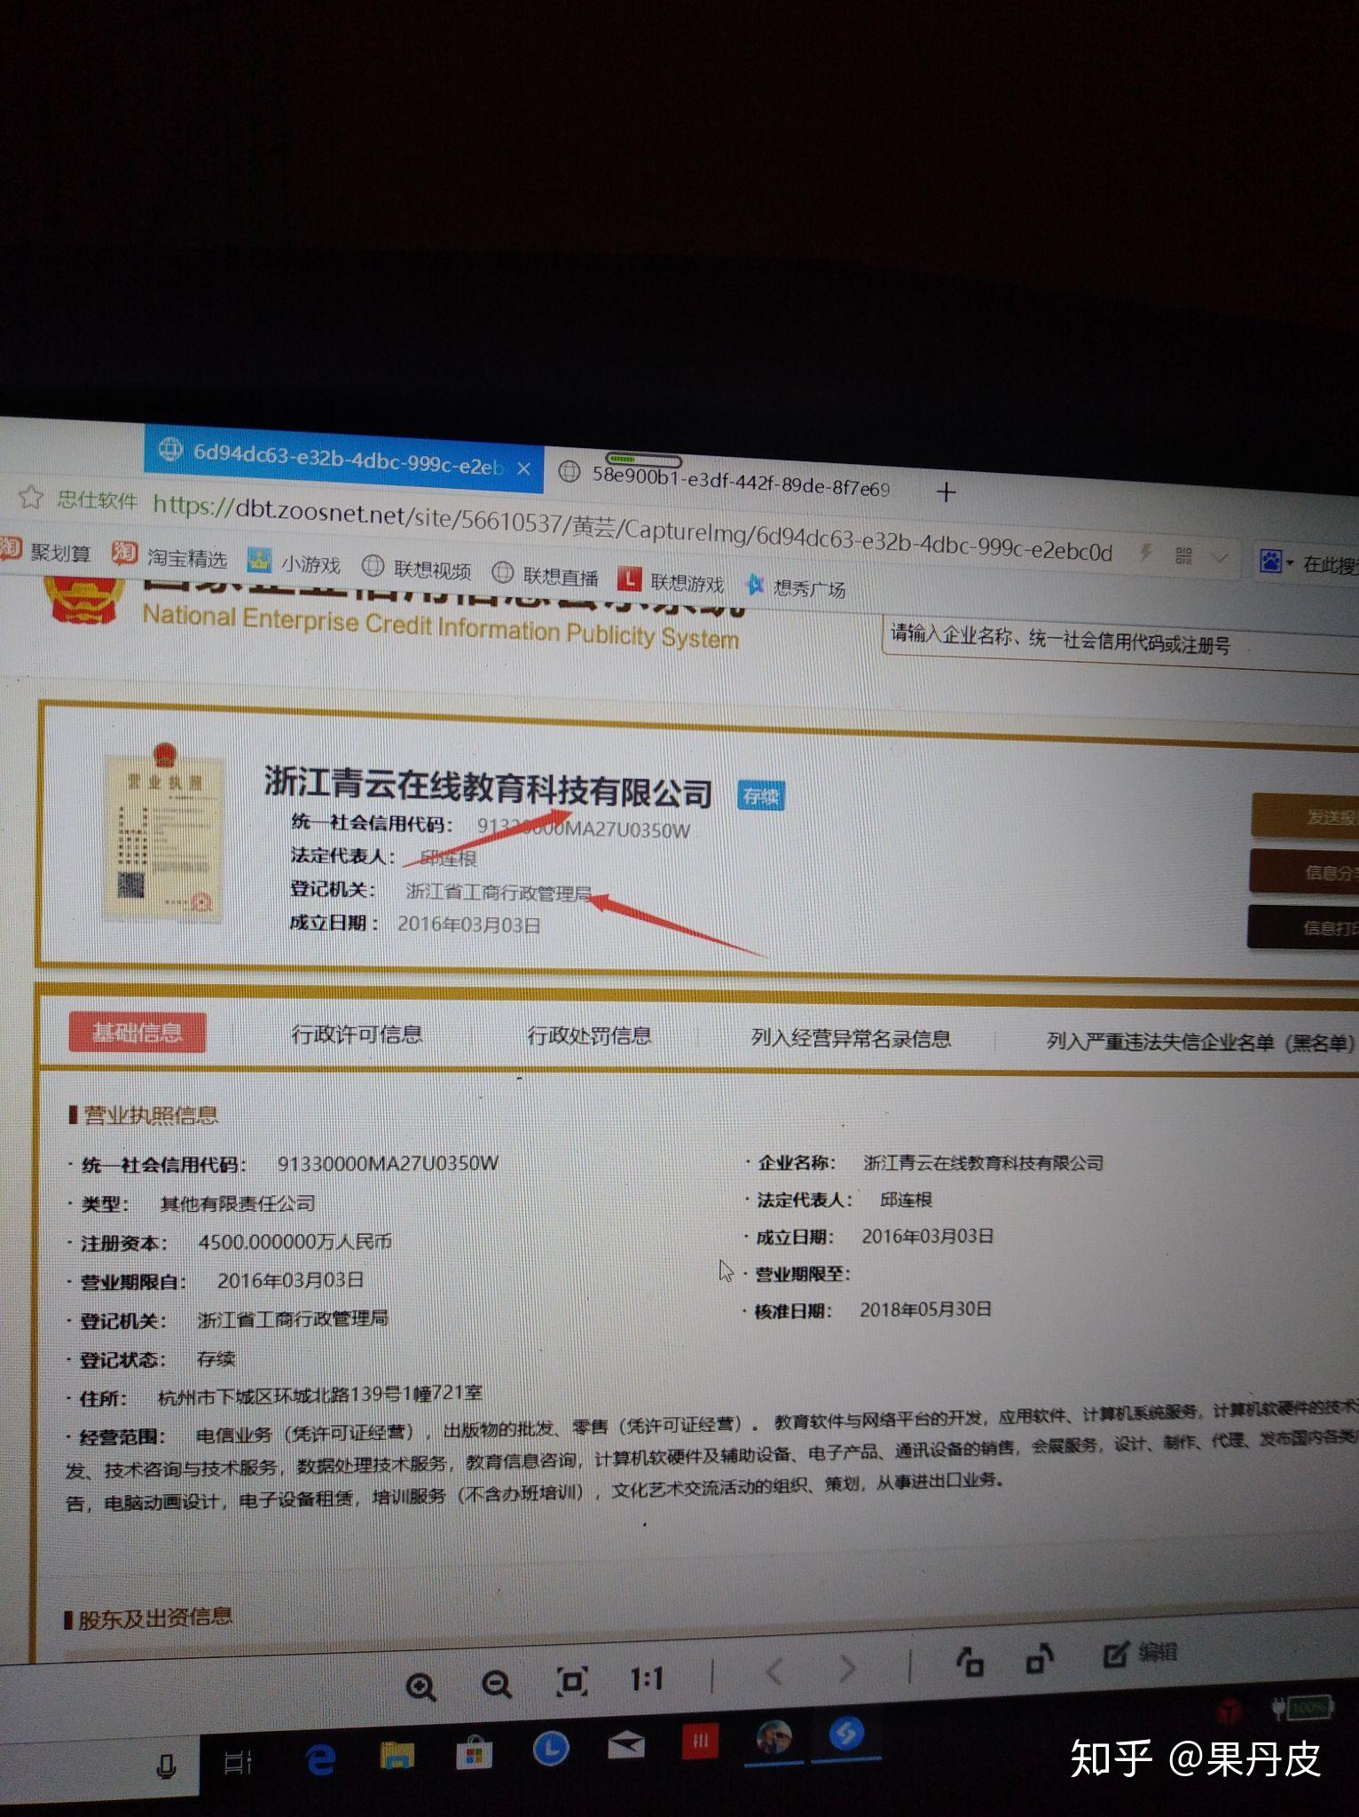Screen dimensions: 1359x1817
Task: Open Task View on the taskbar
Action: pyautogui.click(x=238, y=1762)
